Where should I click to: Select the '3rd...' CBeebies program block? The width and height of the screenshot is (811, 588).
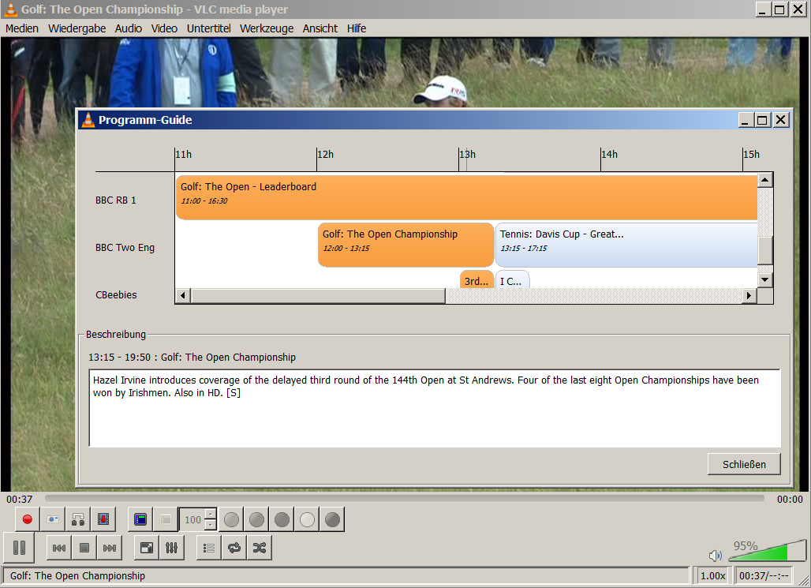[477, 279]
